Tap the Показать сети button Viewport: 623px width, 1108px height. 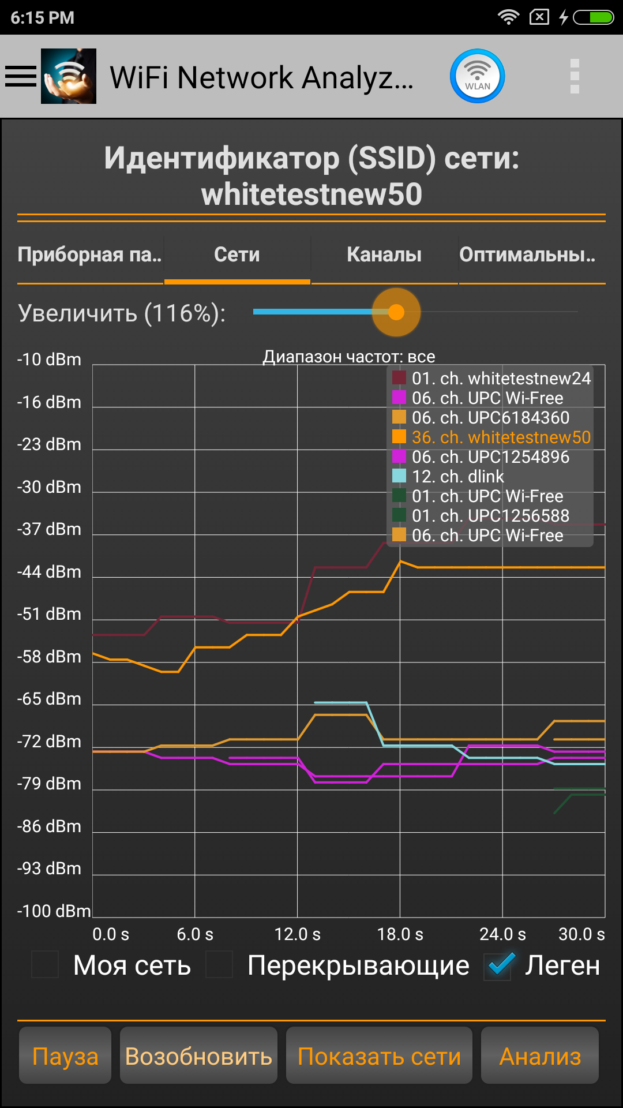coord(379,1056)
